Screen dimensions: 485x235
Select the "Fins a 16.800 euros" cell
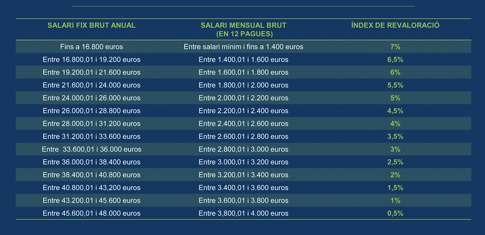[x=92, y=47]
